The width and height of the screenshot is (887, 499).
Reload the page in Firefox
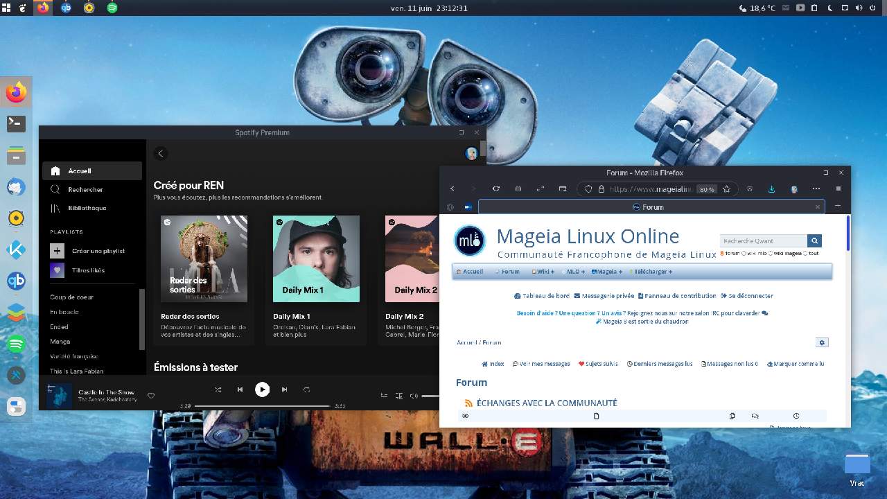coord(496,189)
